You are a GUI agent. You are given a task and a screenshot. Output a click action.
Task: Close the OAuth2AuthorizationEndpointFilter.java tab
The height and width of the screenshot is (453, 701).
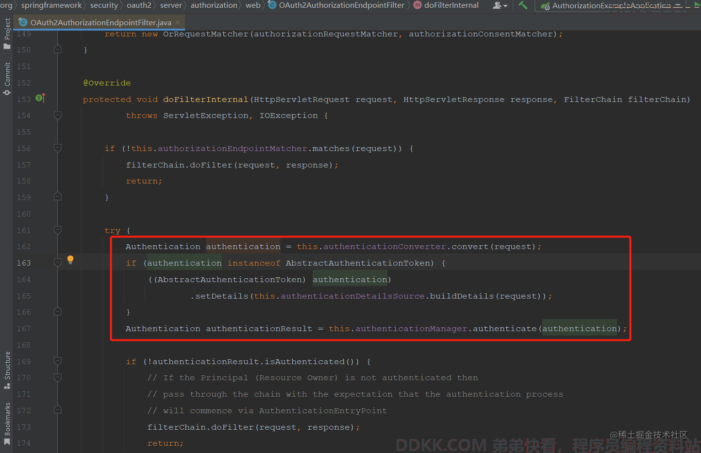[x=178, y=22]
